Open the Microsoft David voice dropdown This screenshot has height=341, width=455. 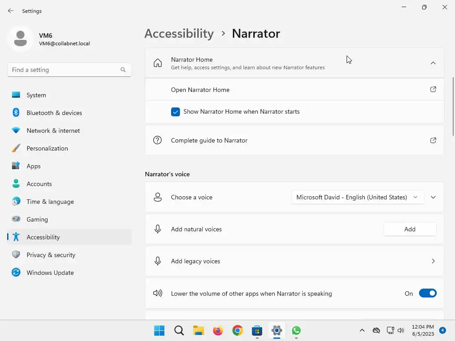tap(357, 197)
